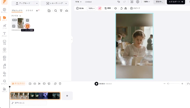Click the flip/mirror icon above the preview
This screenshot has width=190, height=108.
[125, 8]
